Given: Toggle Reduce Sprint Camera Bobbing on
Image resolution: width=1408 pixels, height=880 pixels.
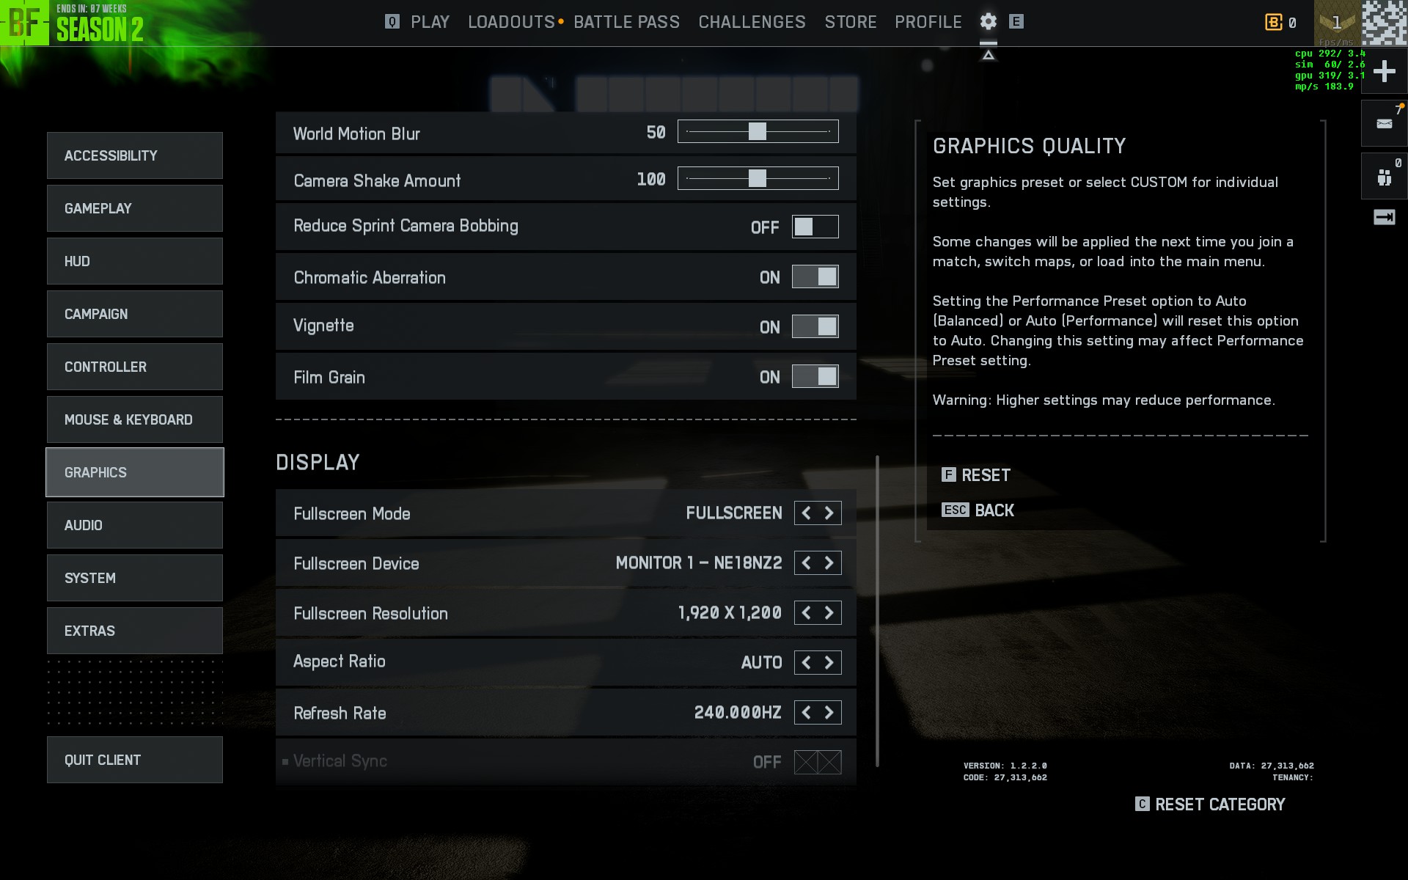Looking at the screenshot, I should click(x=815, y=227).
